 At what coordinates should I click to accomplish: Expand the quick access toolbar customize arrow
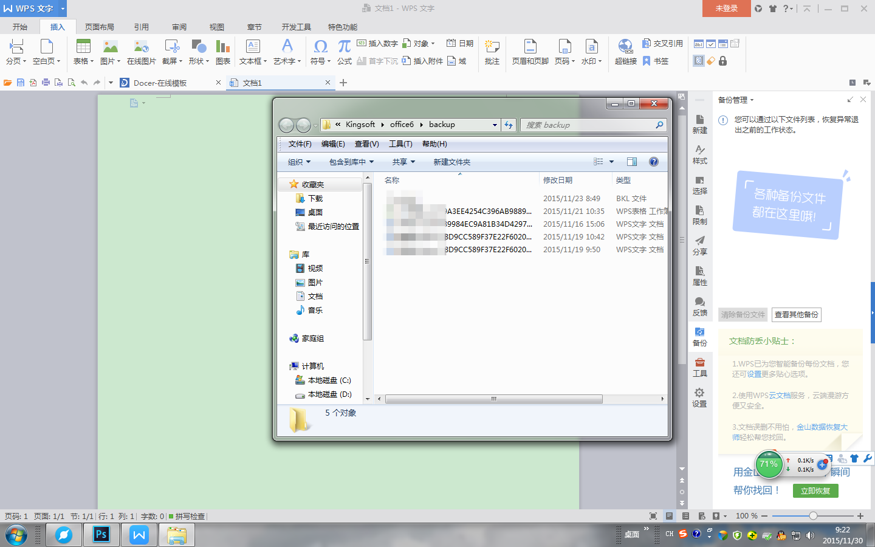[x=111, y=83]
